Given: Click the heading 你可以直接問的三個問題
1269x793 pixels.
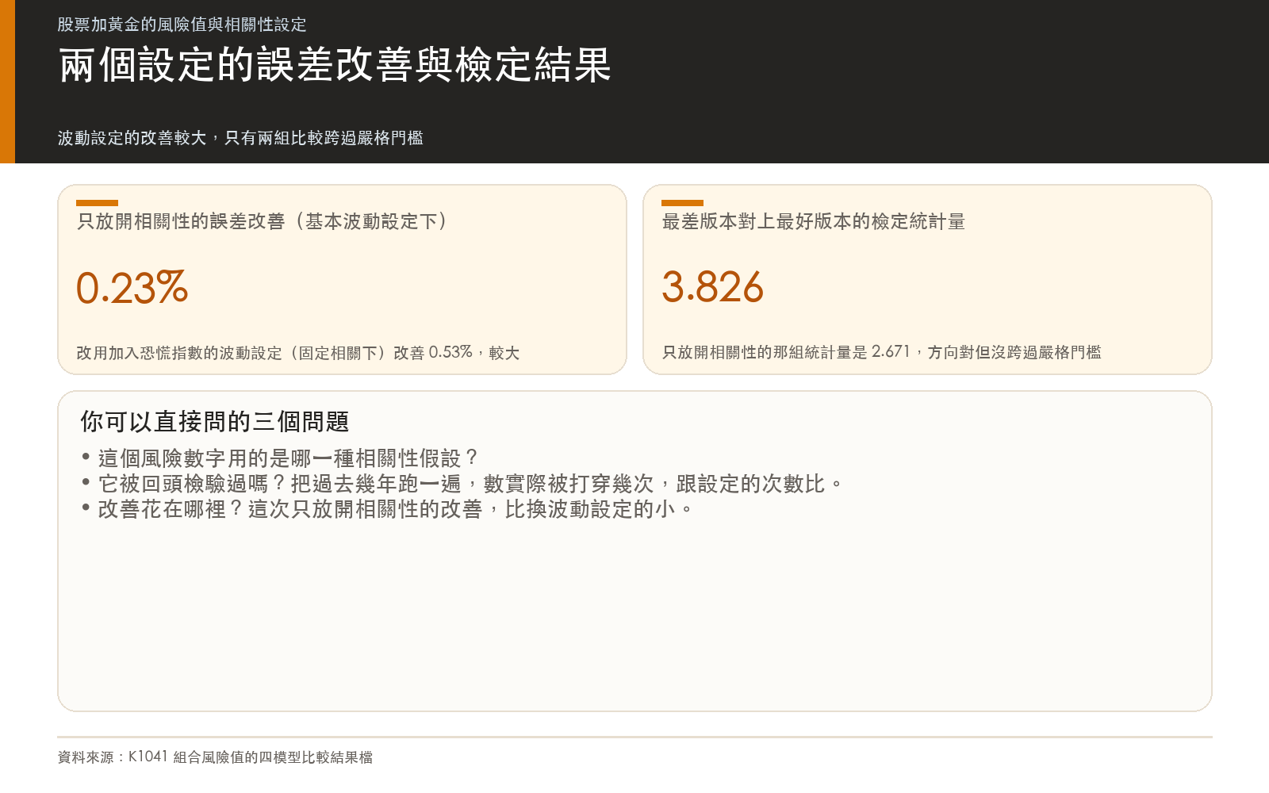Looking at the screenshot, I should pyautogui.click(x=215, y=421).
